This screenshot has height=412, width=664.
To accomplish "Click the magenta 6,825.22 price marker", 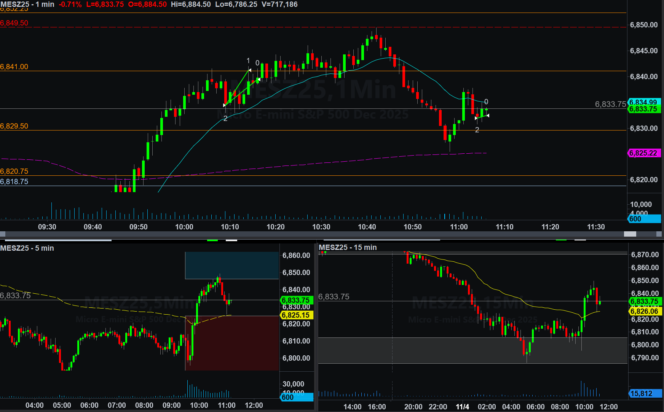I will click(x=644, y=153).
